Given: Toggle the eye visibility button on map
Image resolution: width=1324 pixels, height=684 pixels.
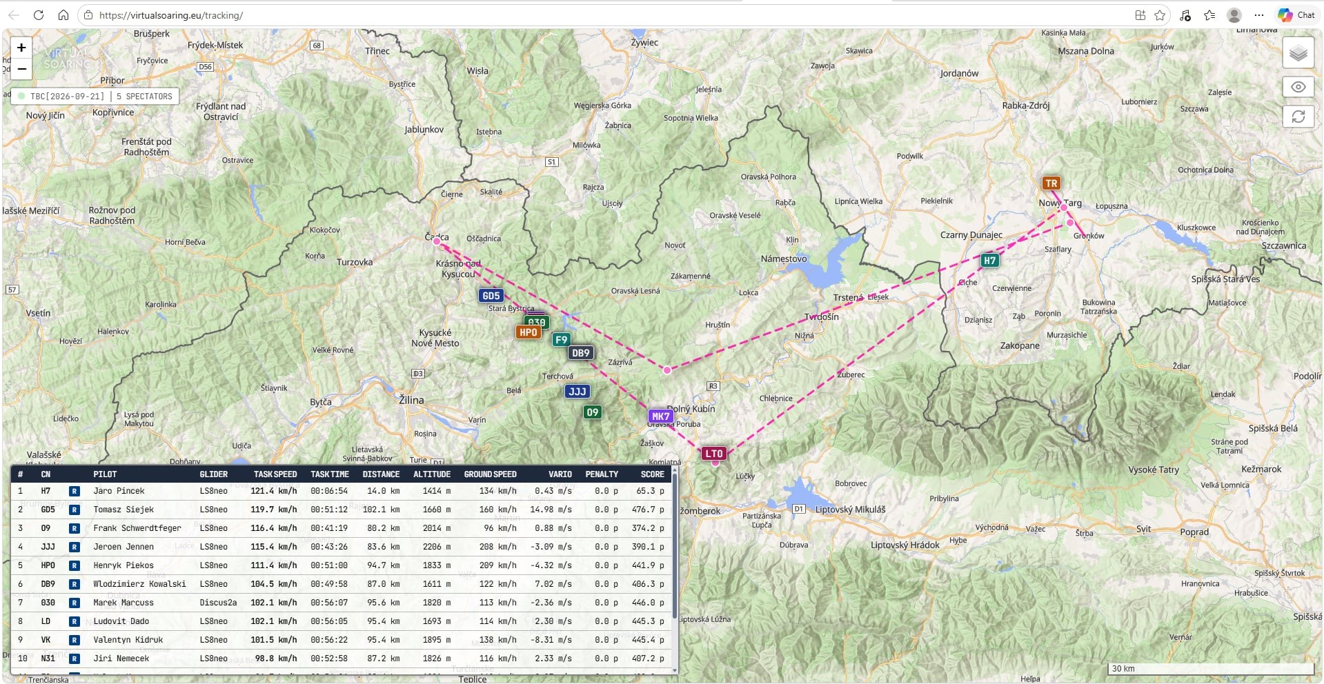Looking at the screenshot, I should (x=1298, y=87).
